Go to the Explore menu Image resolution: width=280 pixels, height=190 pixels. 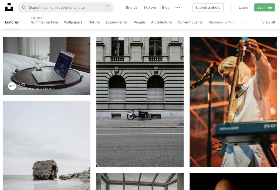tap(150, 8)
